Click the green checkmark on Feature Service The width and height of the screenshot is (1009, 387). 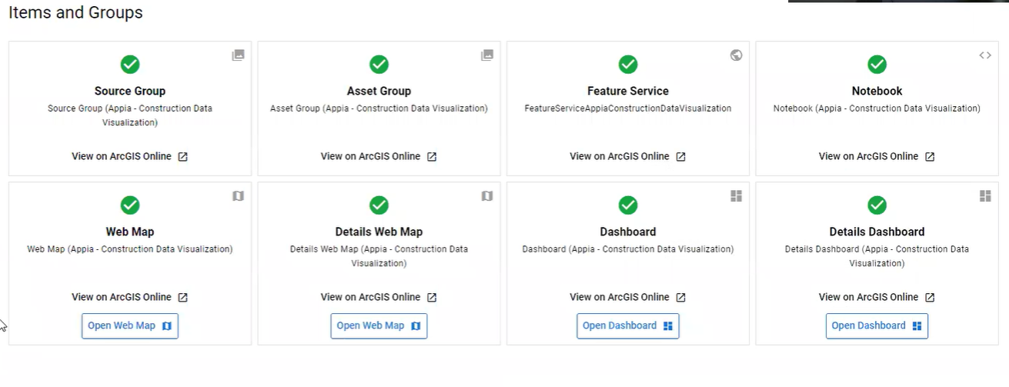point(628,65)
